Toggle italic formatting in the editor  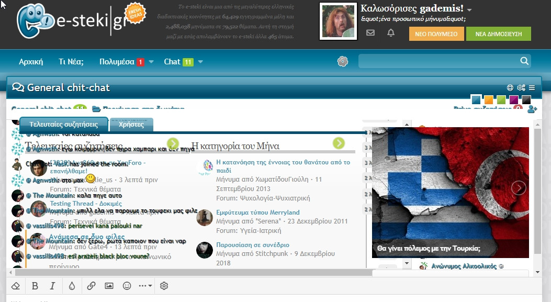point(52,286)
